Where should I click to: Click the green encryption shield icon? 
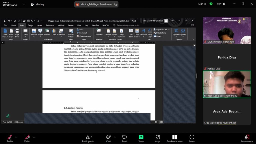tap(211, 4)
